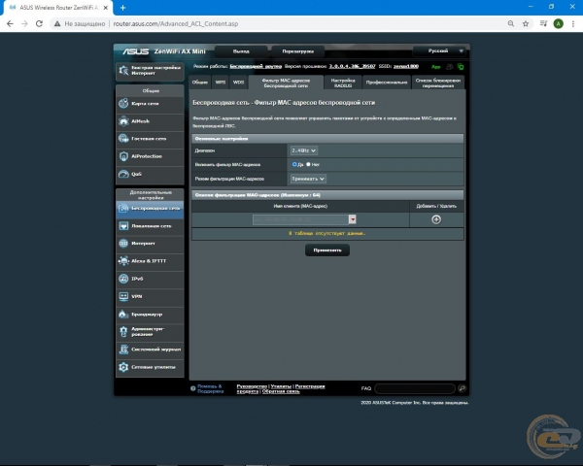The image size is (583, 466).
Task: Open Firewall (Брандмауэр) flame icon
Action: tap(123, 314)
